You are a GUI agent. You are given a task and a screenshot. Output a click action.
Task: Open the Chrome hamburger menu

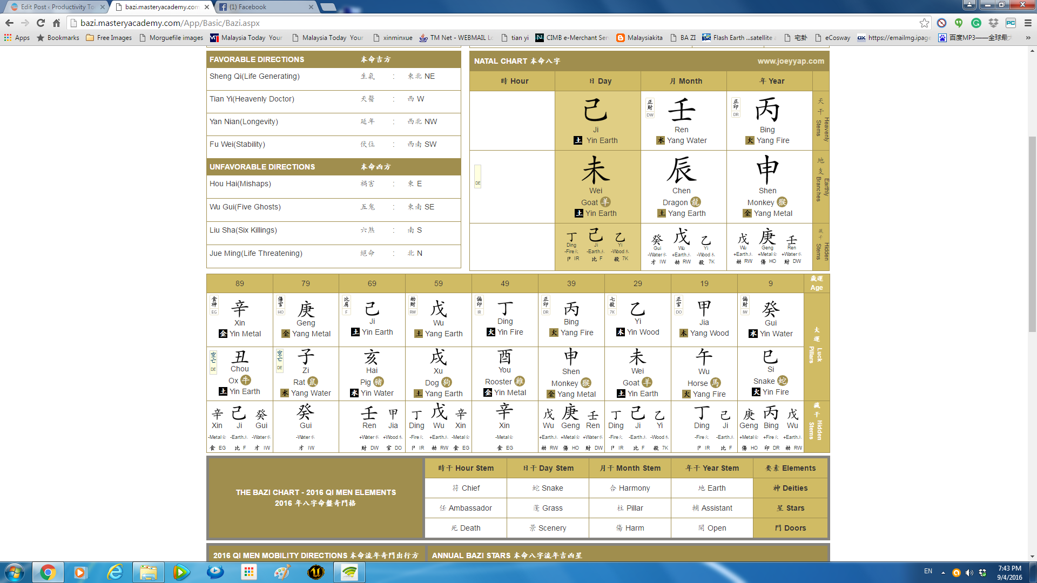(1028, 23)
